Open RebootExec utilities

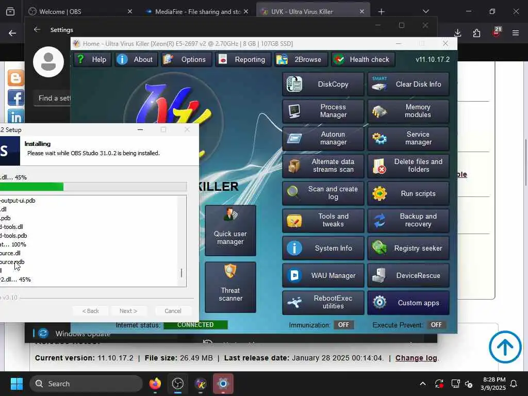[323, 303]
